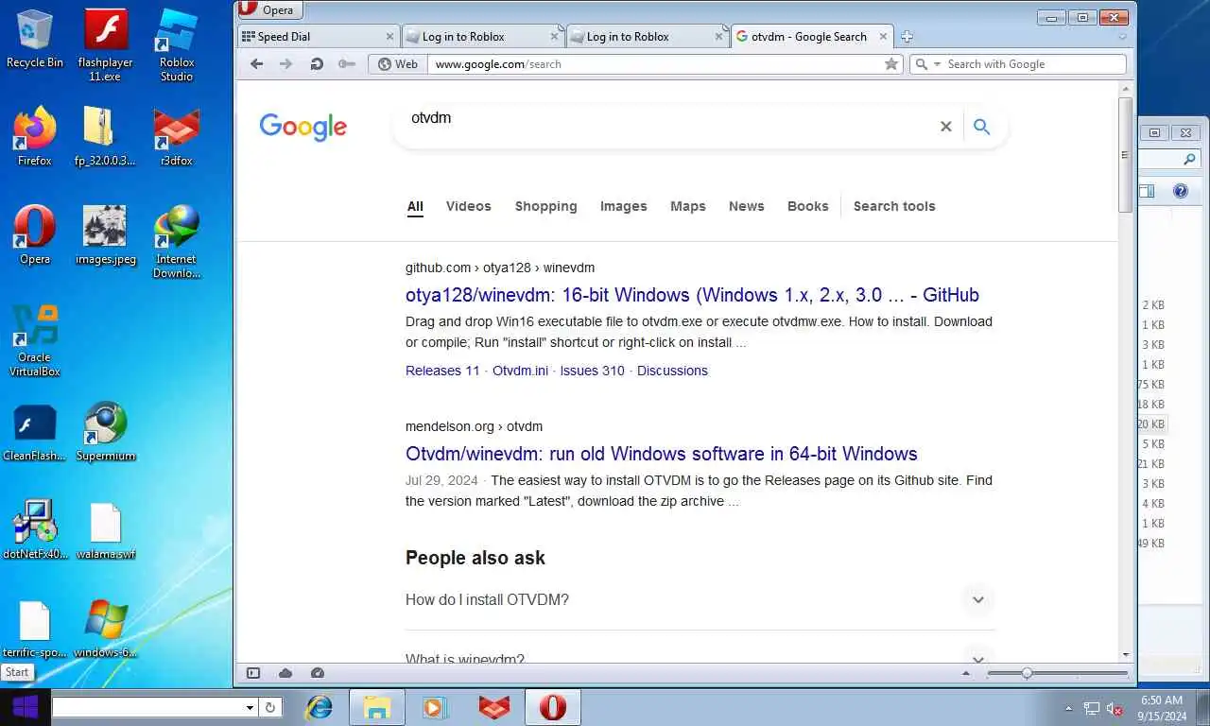Go back with the back arrow
The height and width of the screenshot is (726, 1210).
(x=256, y=63)
